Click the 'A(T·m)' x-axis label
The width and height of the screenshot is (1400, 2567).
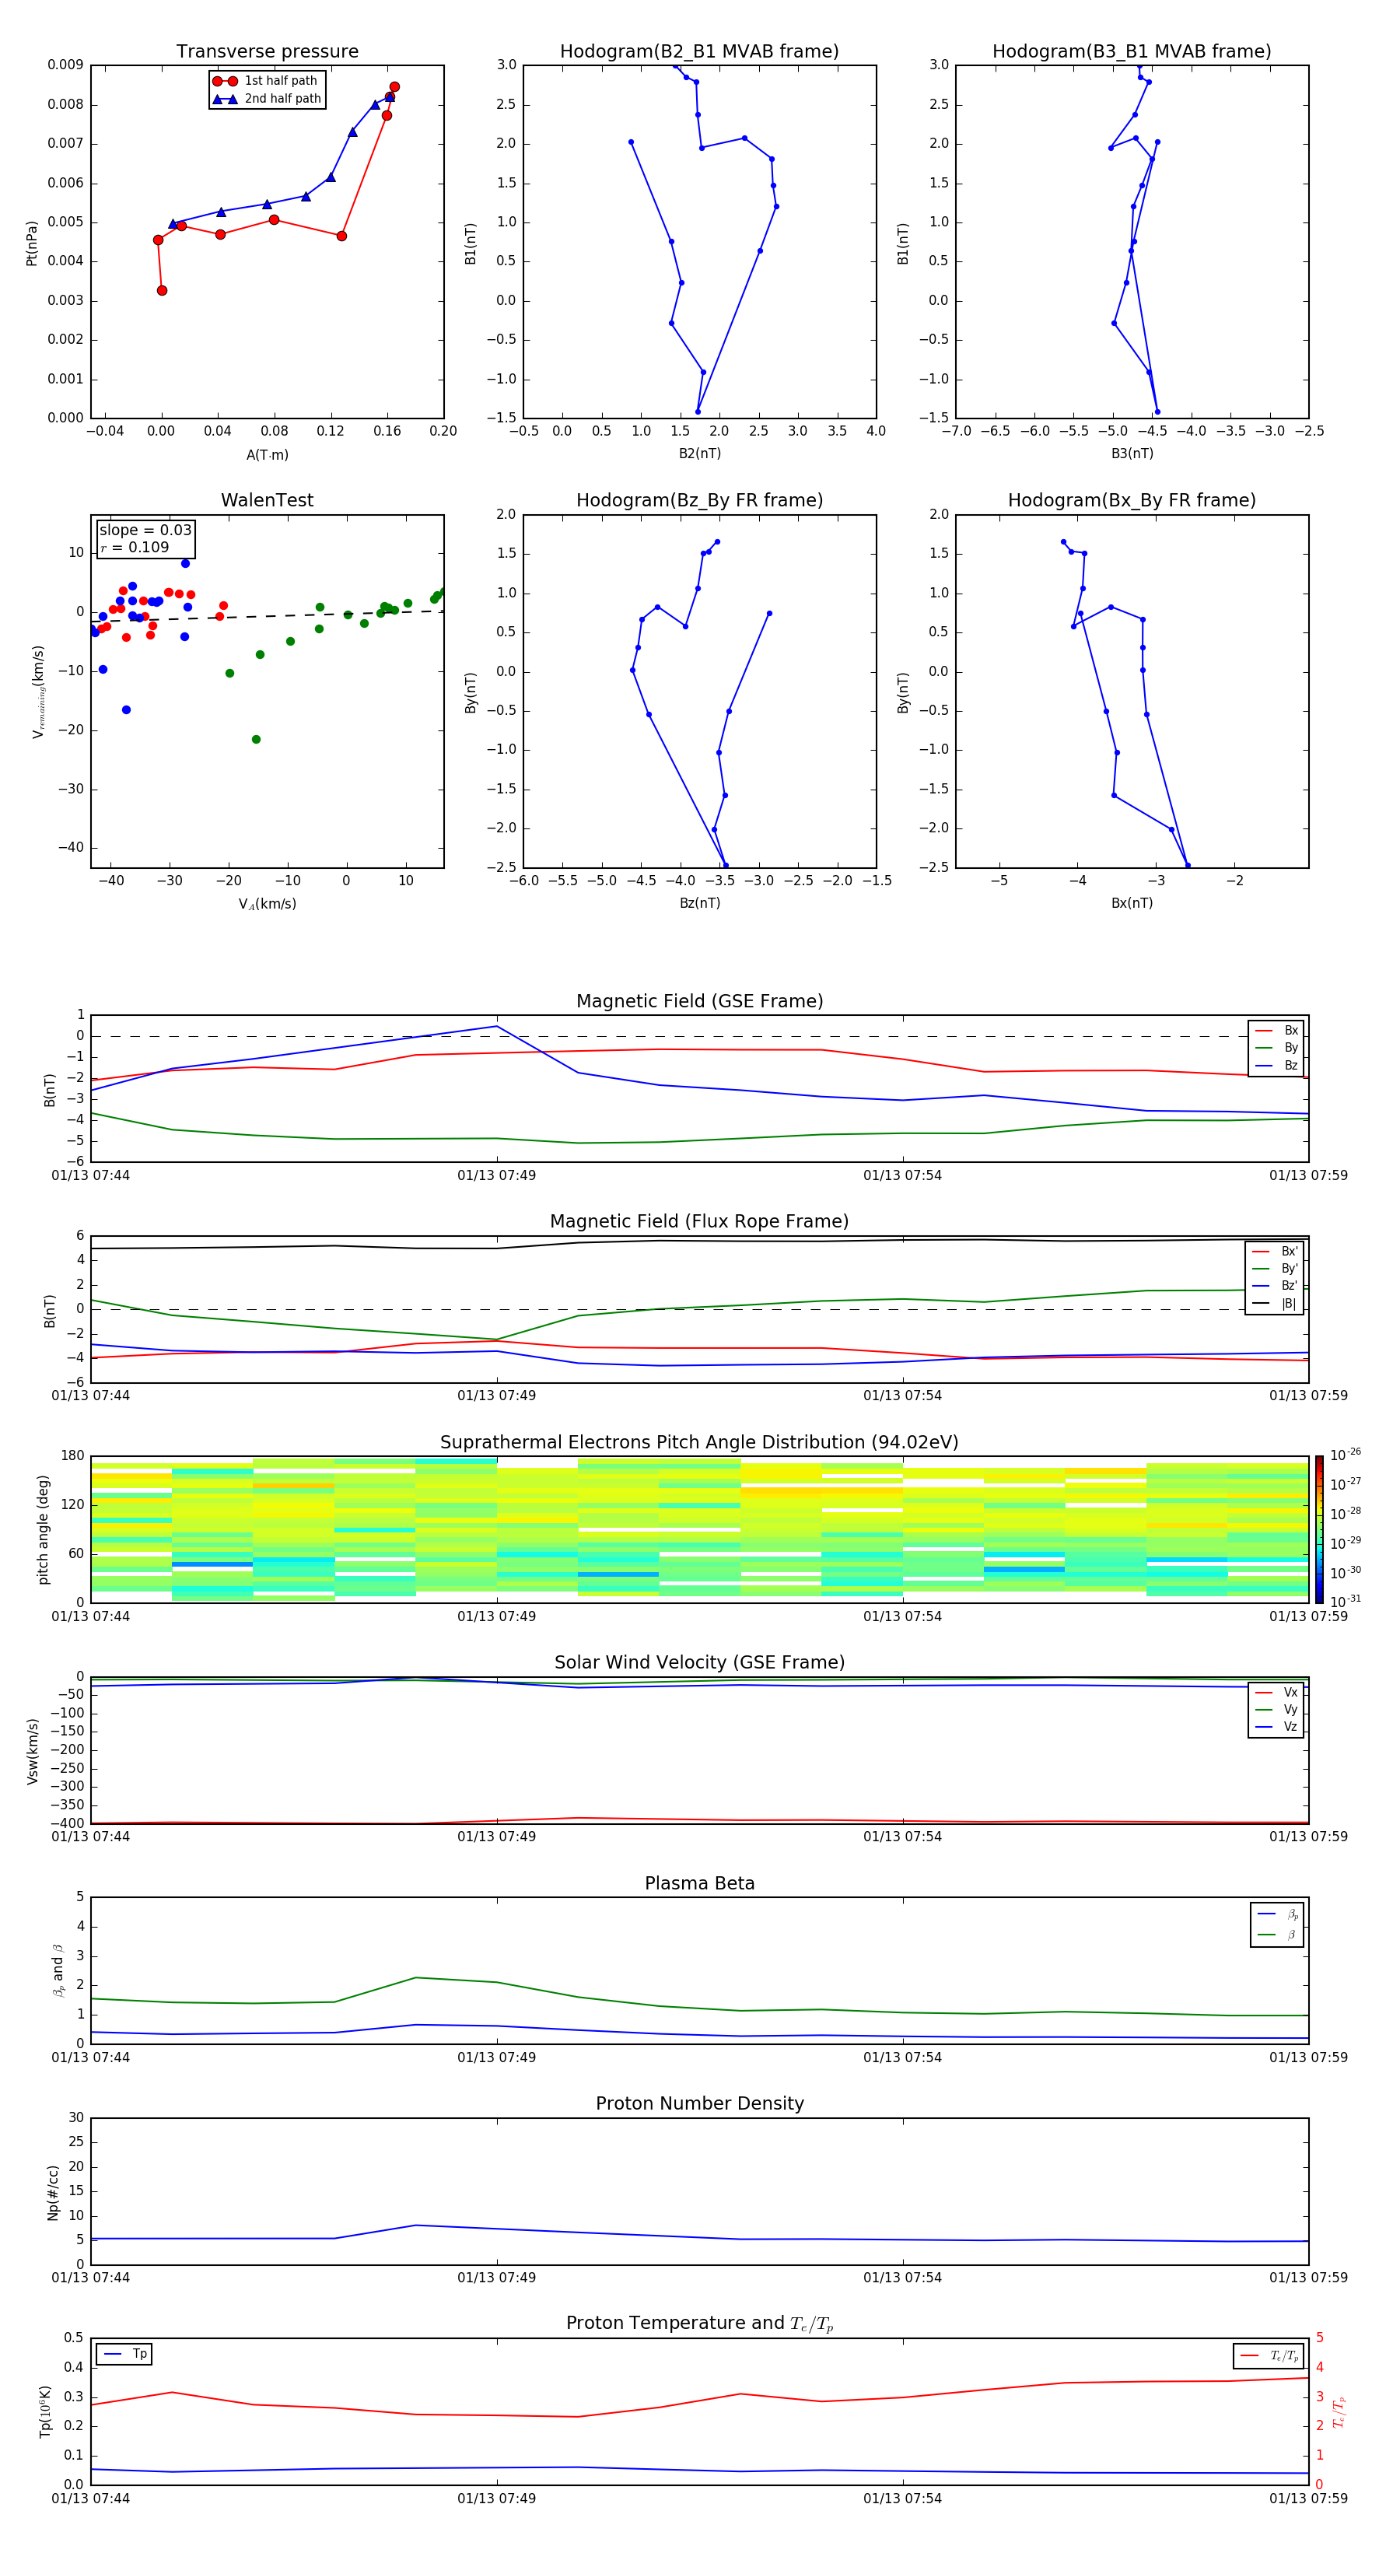click(x=267, y=454)
